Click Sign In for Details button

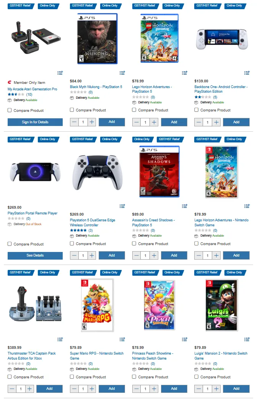(x=35, y=122)
